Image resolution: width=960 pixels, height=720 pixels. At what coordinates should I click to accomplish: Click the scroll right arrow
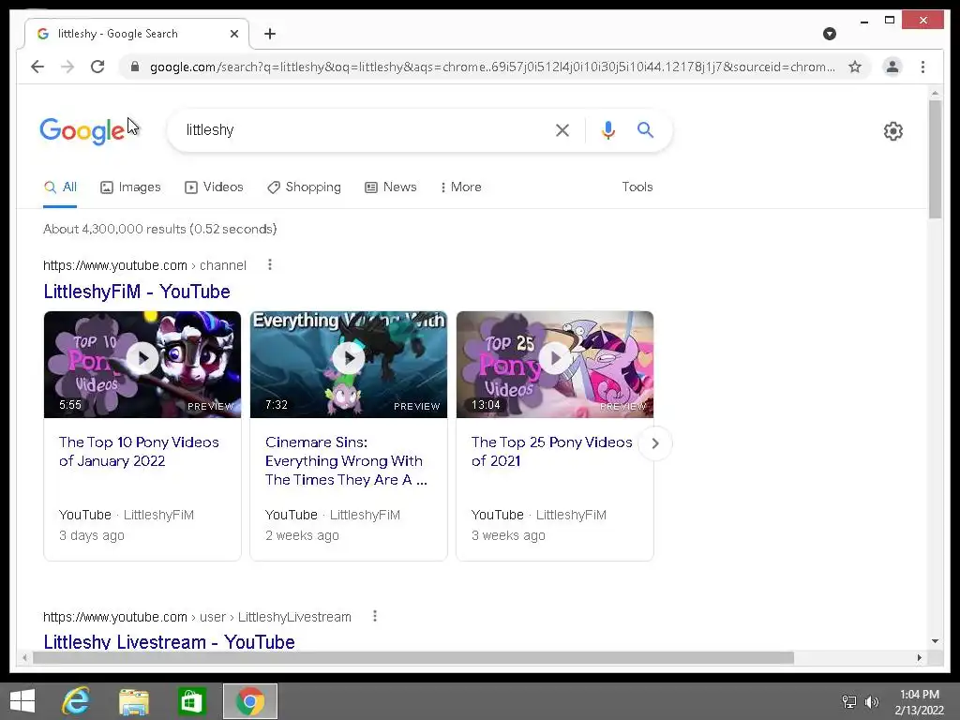[919, 657]
